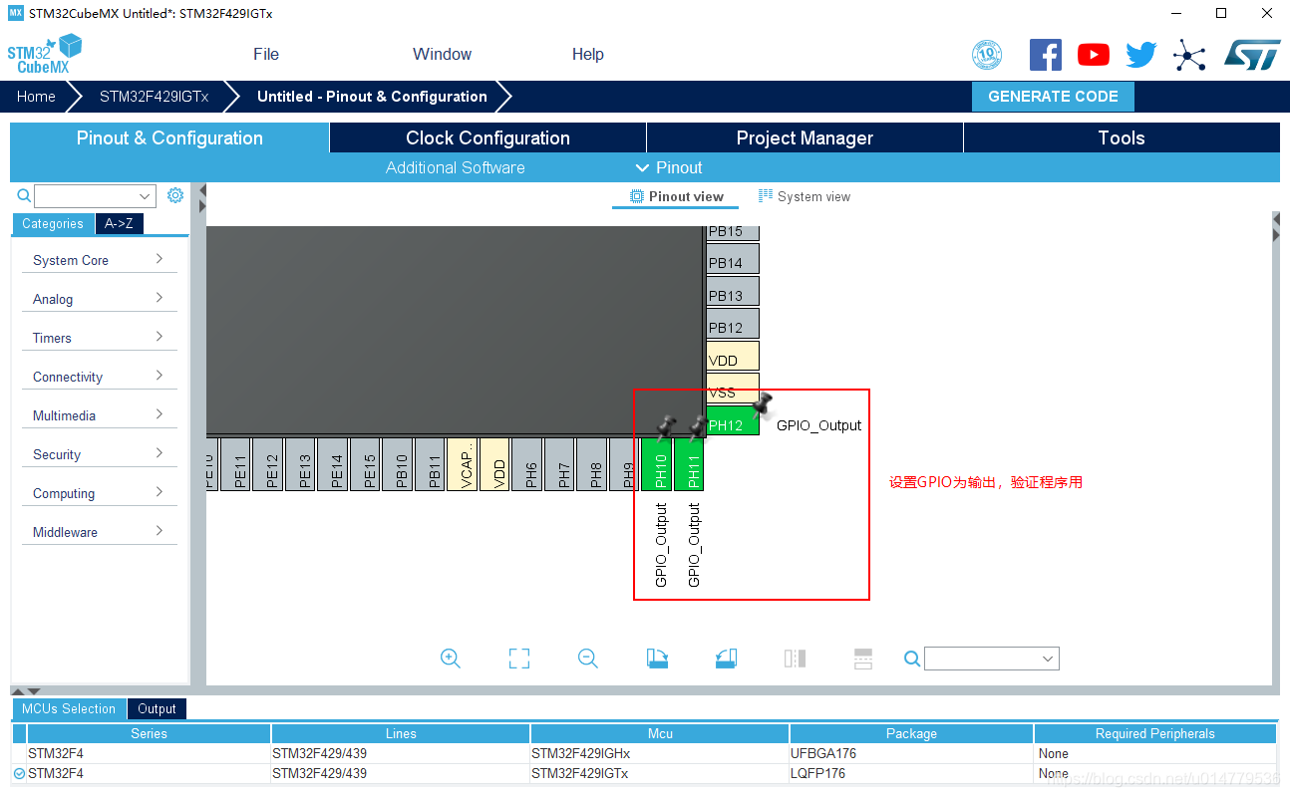Open the ST Facebook page icon
This screenshot has height=797, width=1290.
coord(1045,55)
